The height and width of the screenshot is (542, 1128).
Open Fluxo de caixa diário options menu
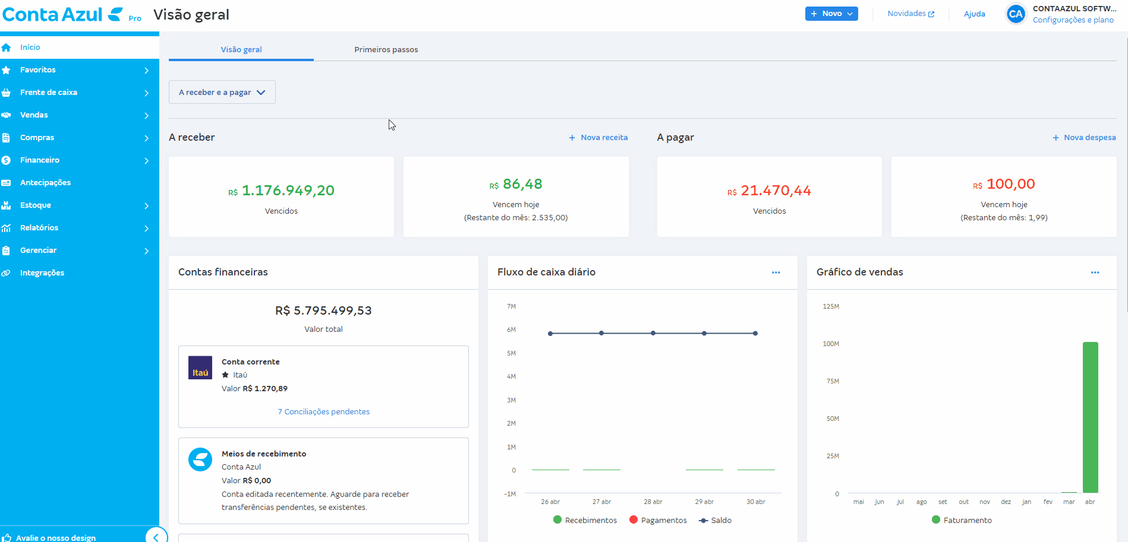(x=776, y=272)
